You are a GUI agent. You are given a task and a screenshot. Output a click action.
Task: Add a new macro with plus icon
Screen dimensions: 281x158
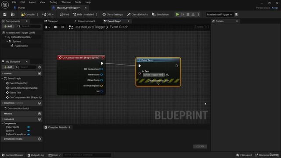(40, 114)
